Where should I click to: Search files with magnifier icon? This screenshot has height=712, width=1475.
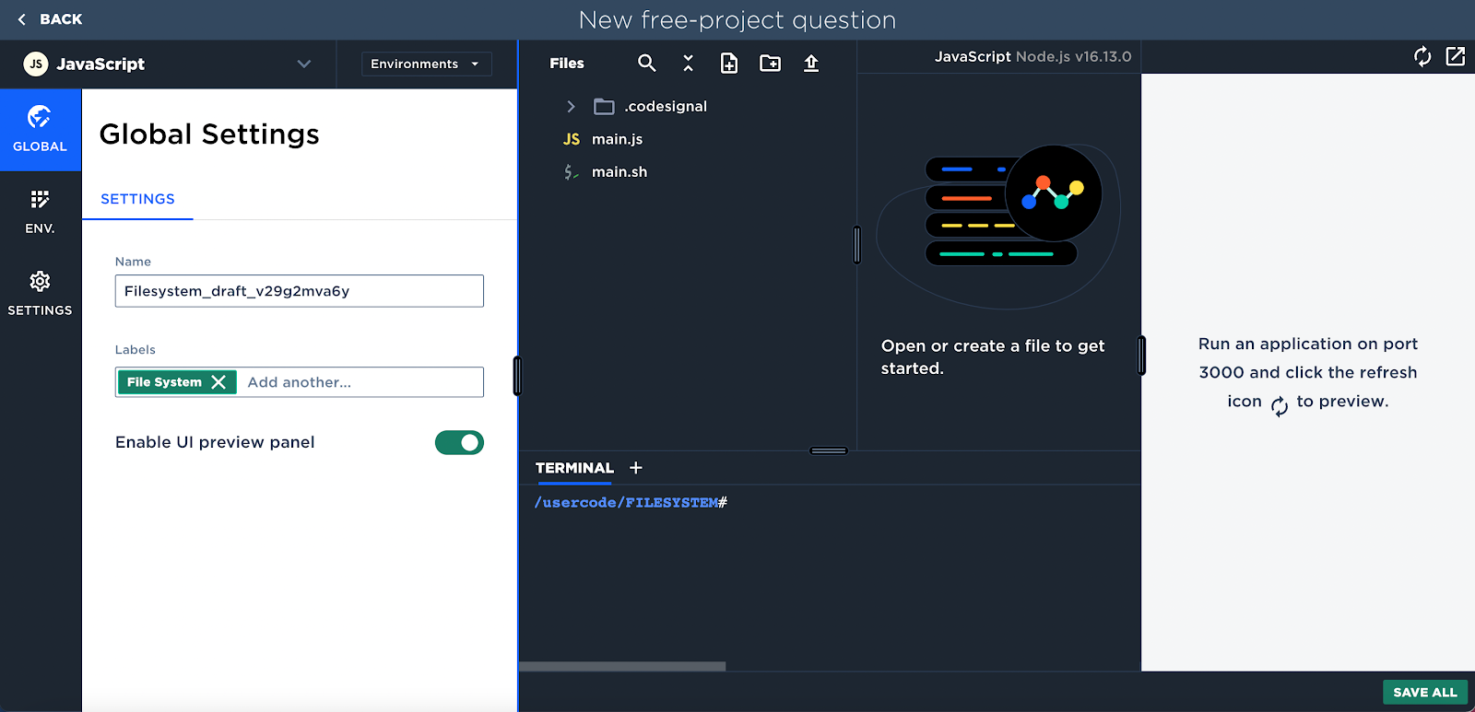[x=647, y=63]
